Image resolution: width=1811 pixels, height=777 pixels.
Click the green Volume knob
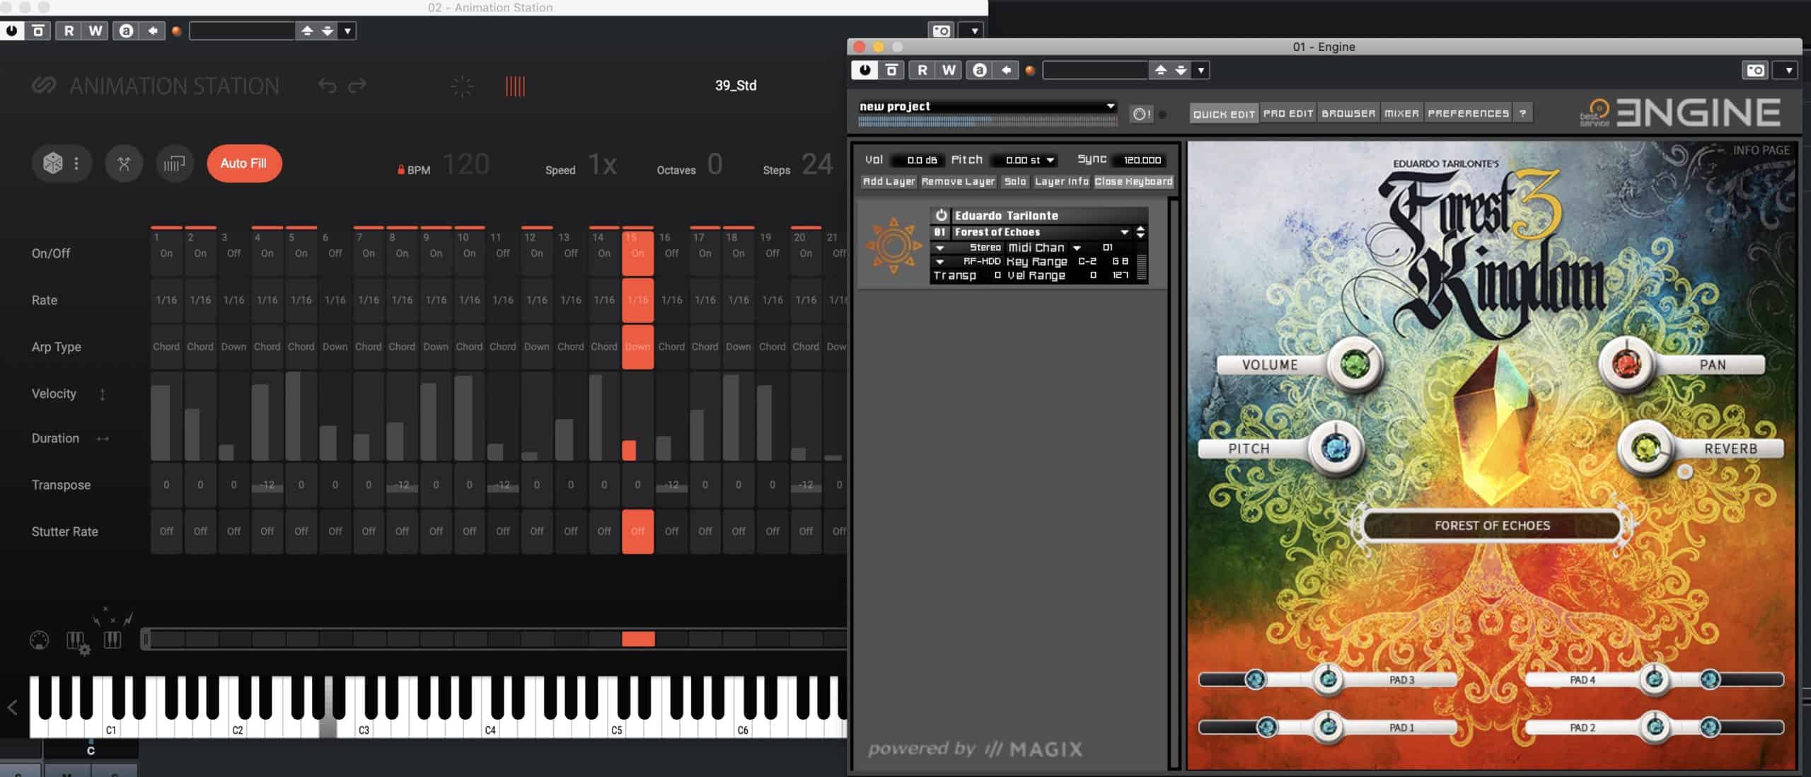(x=1355, y=364)
